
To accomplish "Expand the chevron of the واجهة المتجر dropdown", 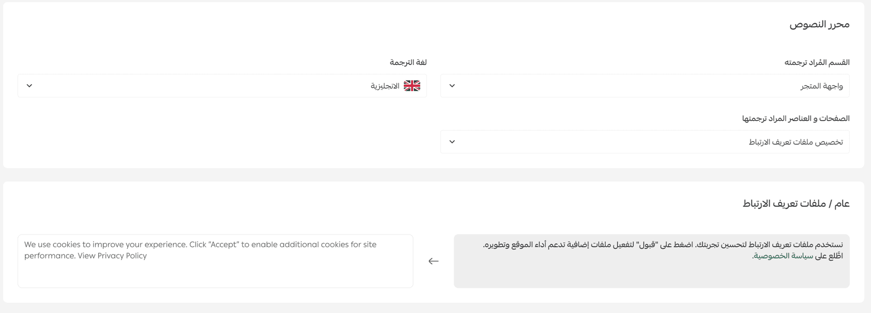I will tap(452, 86).
